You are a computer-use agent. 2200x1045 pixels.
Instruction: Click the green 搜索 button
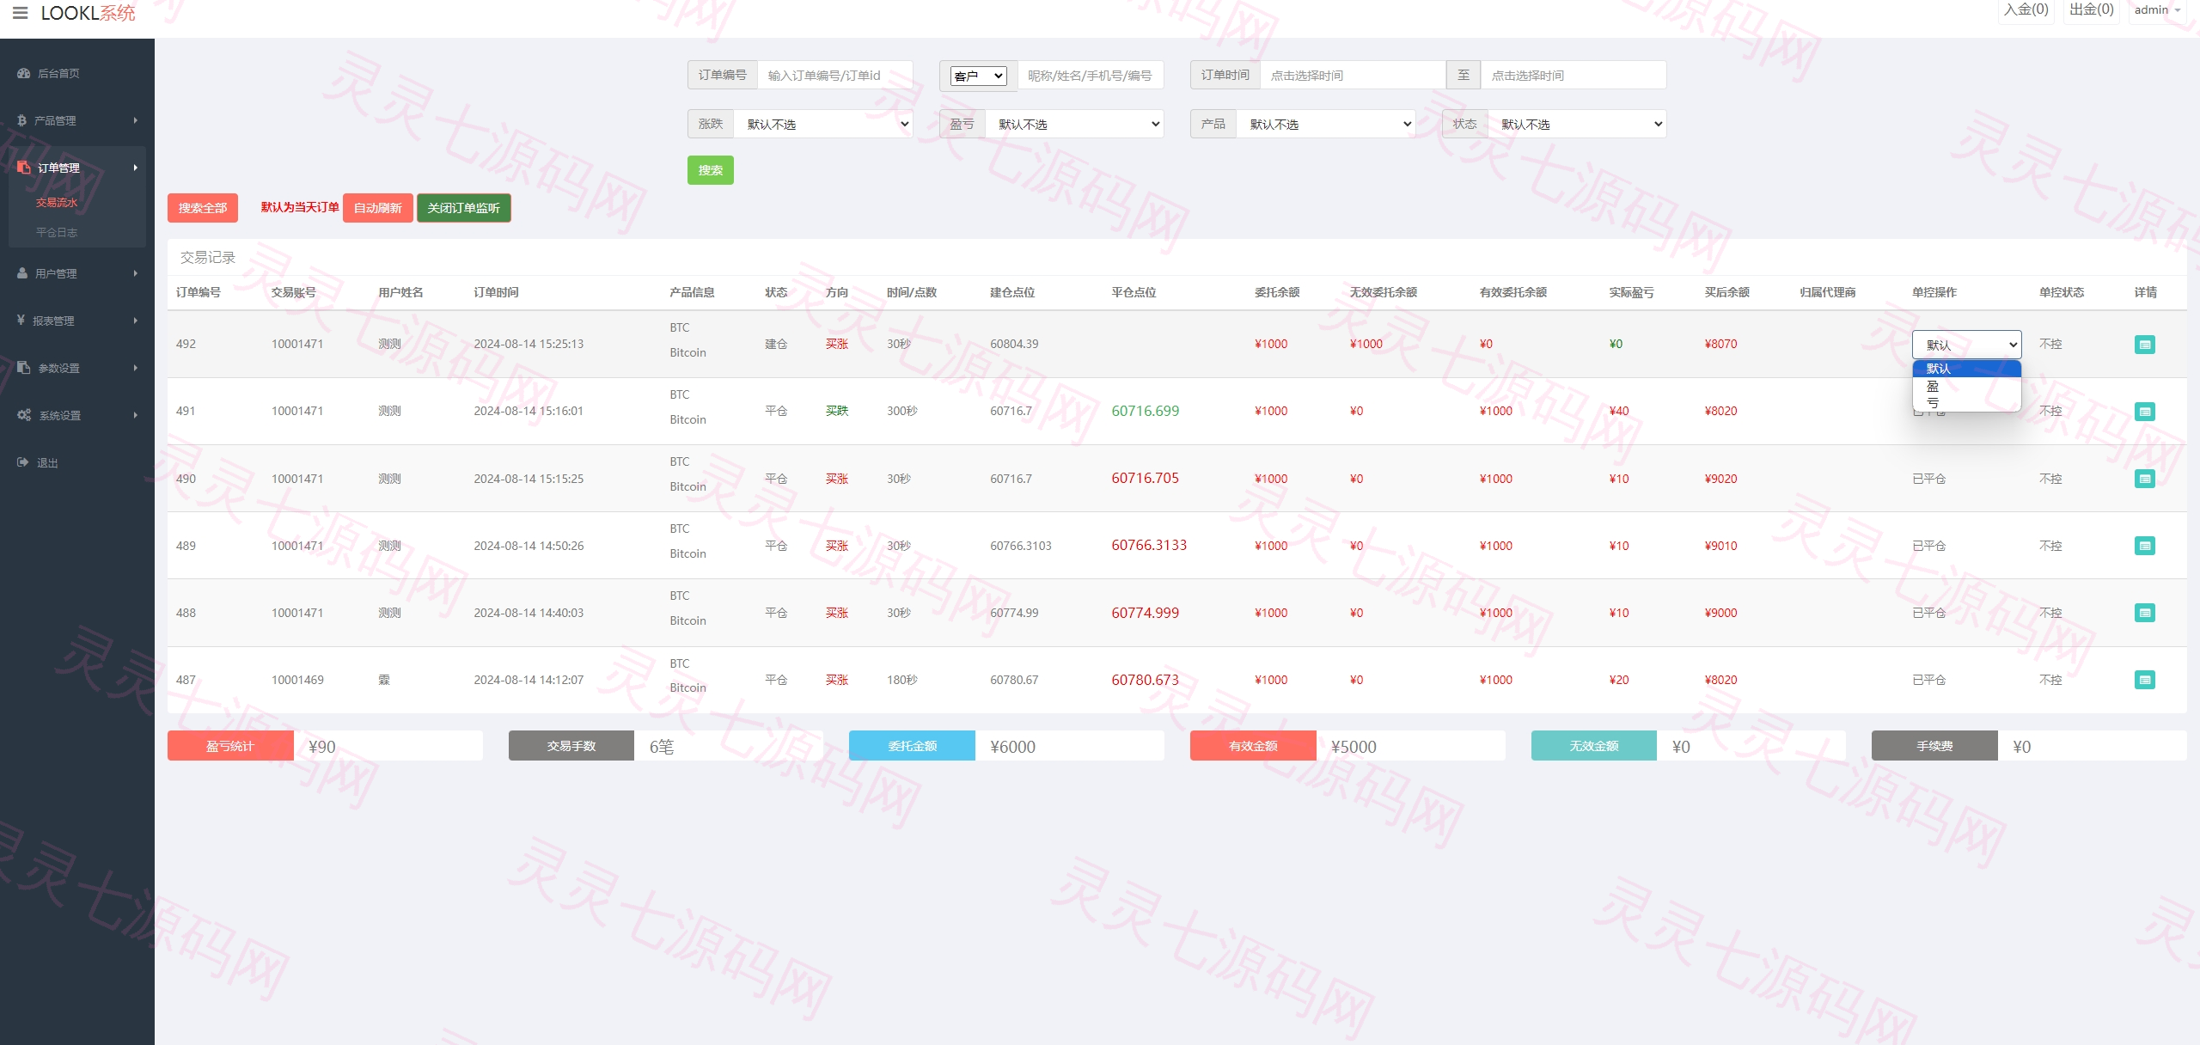pyautogui.click(x=710, y=170)
